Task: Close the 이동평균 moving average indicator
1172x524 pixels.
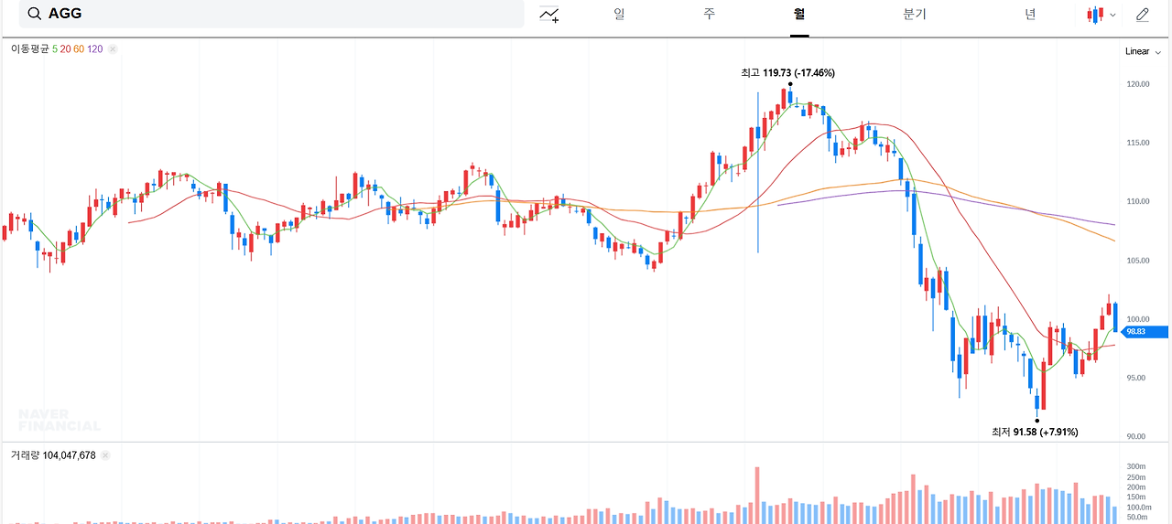Action: [113, 48]
